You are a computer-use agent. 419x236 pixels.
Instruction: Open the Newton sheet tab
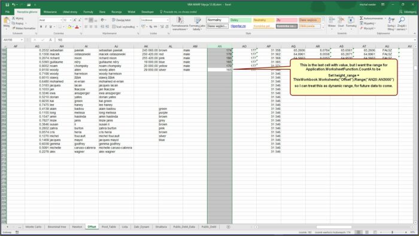(77, 226)
